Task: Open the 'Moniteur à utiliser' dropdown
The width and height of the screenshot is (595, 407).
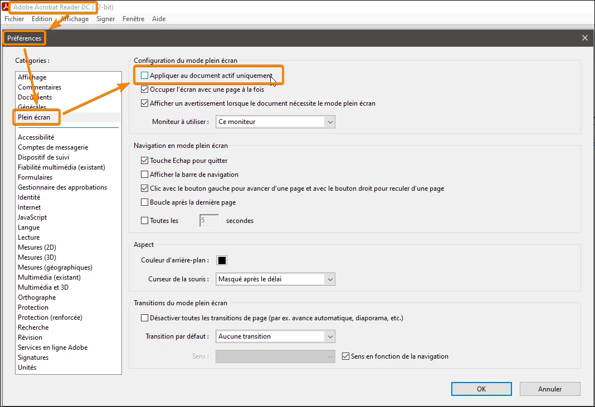Action: [275, 122]
